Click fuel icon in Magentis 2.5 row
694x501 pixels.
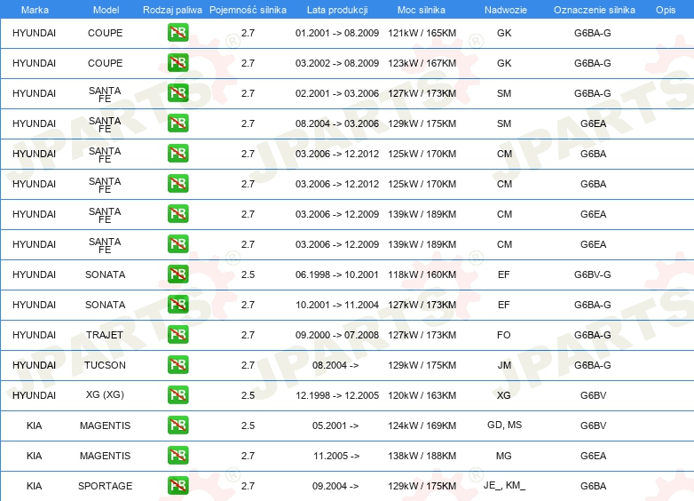coord(177,425)
